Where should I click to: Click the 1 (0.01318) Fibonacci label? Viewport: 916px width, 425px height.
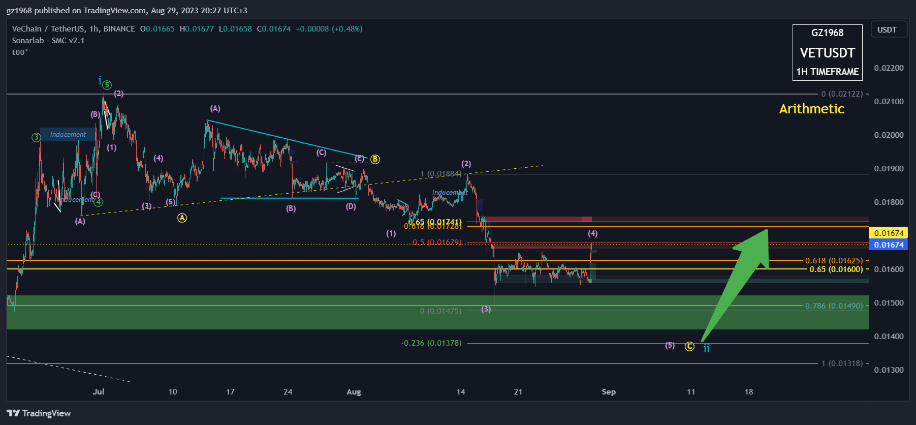842,363
